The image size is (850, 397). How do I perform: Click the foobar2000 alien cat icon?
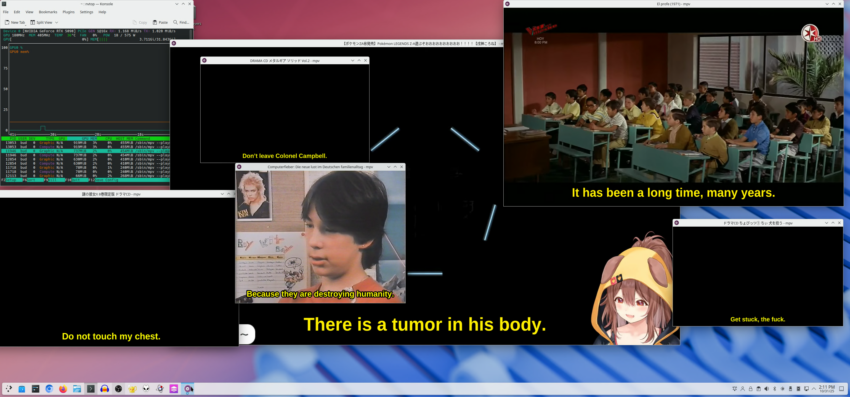click(146, 389)
